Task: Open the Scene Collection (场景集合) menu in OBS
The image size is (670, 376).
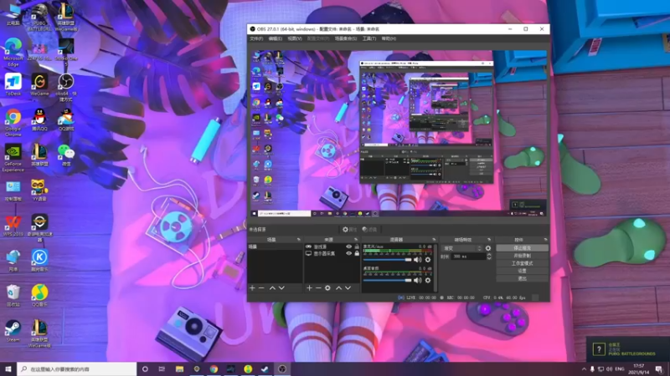Action: pos(346,38)
